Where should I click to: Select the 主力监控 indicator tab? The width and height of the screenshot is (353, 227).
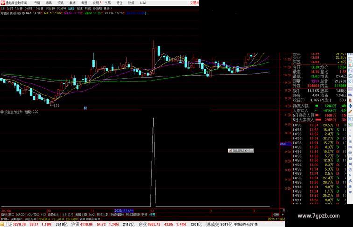coord(67,215)
